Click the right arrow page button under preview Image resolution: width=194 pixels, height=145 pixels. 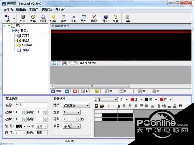(x=75, y=63)
